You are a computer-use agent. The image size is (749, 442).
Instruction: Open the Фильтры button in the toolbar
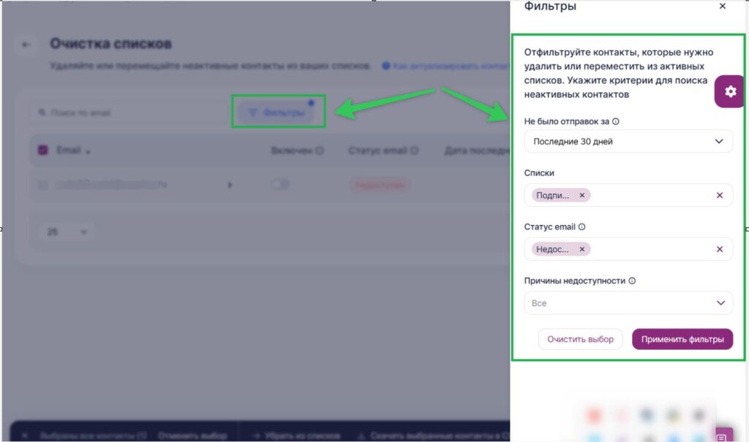[x=278, y=113]
